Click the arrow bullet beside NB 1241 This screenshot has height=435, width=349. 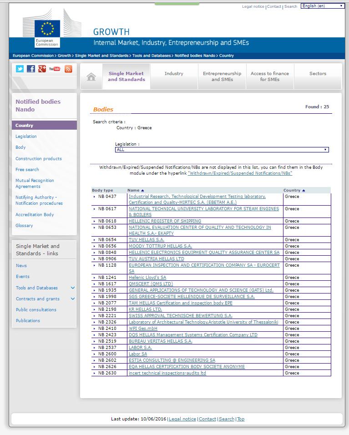(x=94, y=278)
